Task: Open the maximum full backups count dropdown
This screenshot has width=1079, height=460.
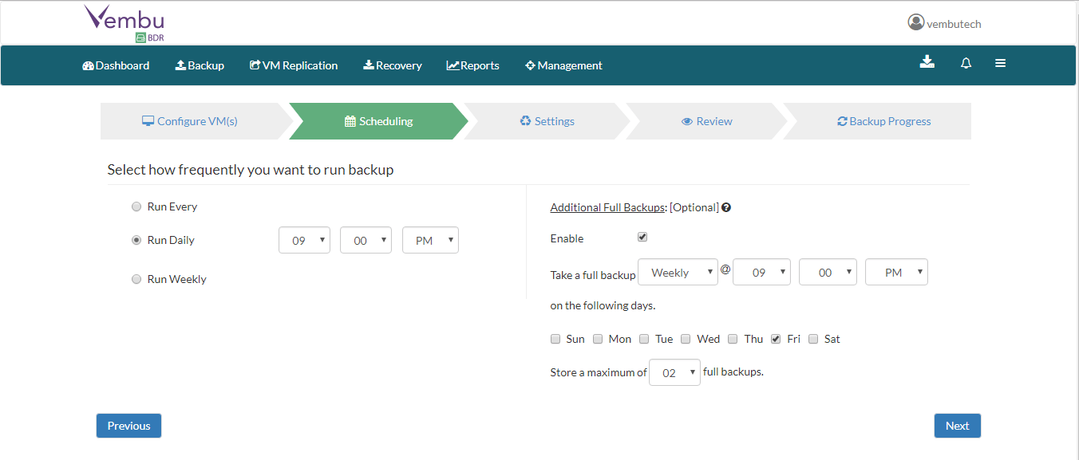Action: point(675,372)
